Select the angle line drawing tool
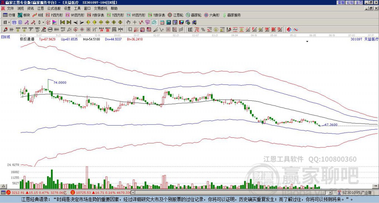Viewport: 379px width, 203px height. pyautogui.click(x=155, y=30)
